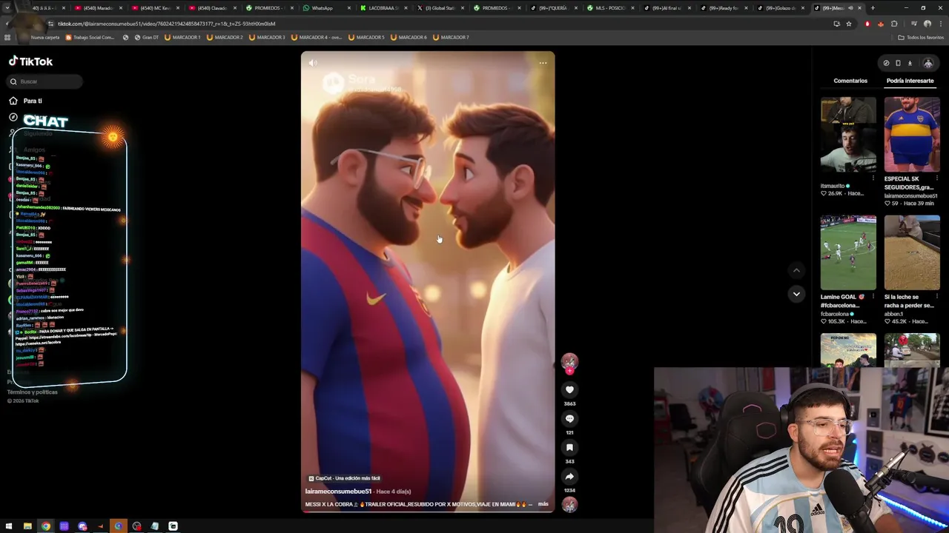949x533 pixels.
Task: Go to next video with down arrow
Action: [796, 294]
